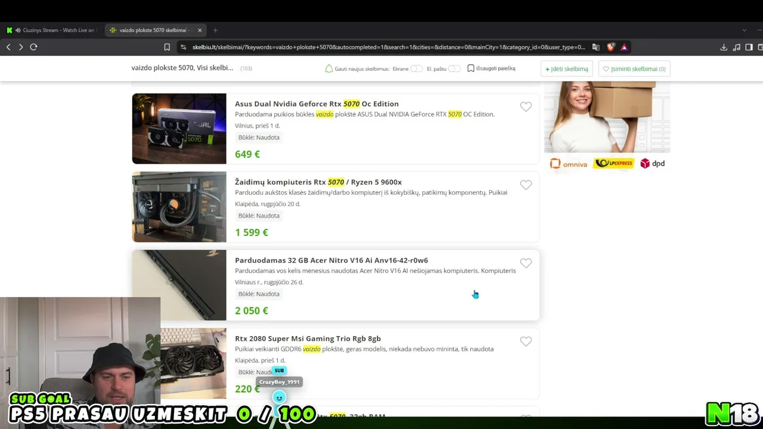Favorite the Žaidimų kompiuteris Rtx 5070 listing
This screenshot has height=429, width=763.
tap(526, 185)
